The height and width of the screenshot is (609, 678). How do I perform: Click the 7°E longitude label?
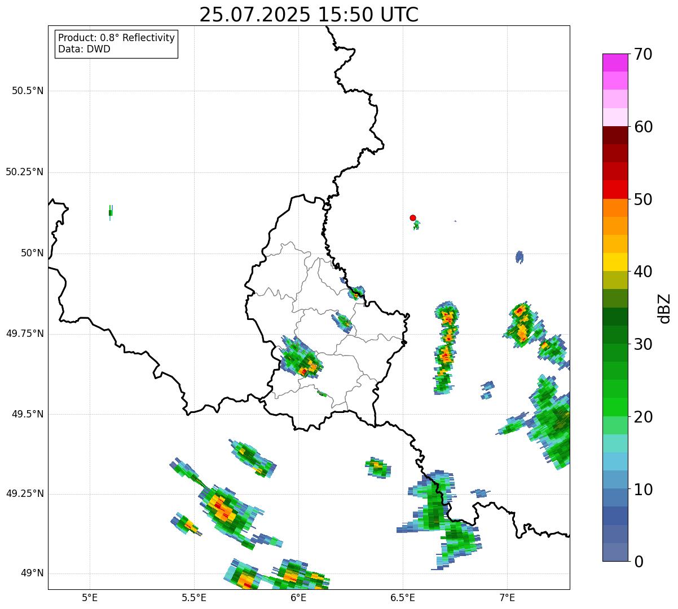tap(507, 597)
